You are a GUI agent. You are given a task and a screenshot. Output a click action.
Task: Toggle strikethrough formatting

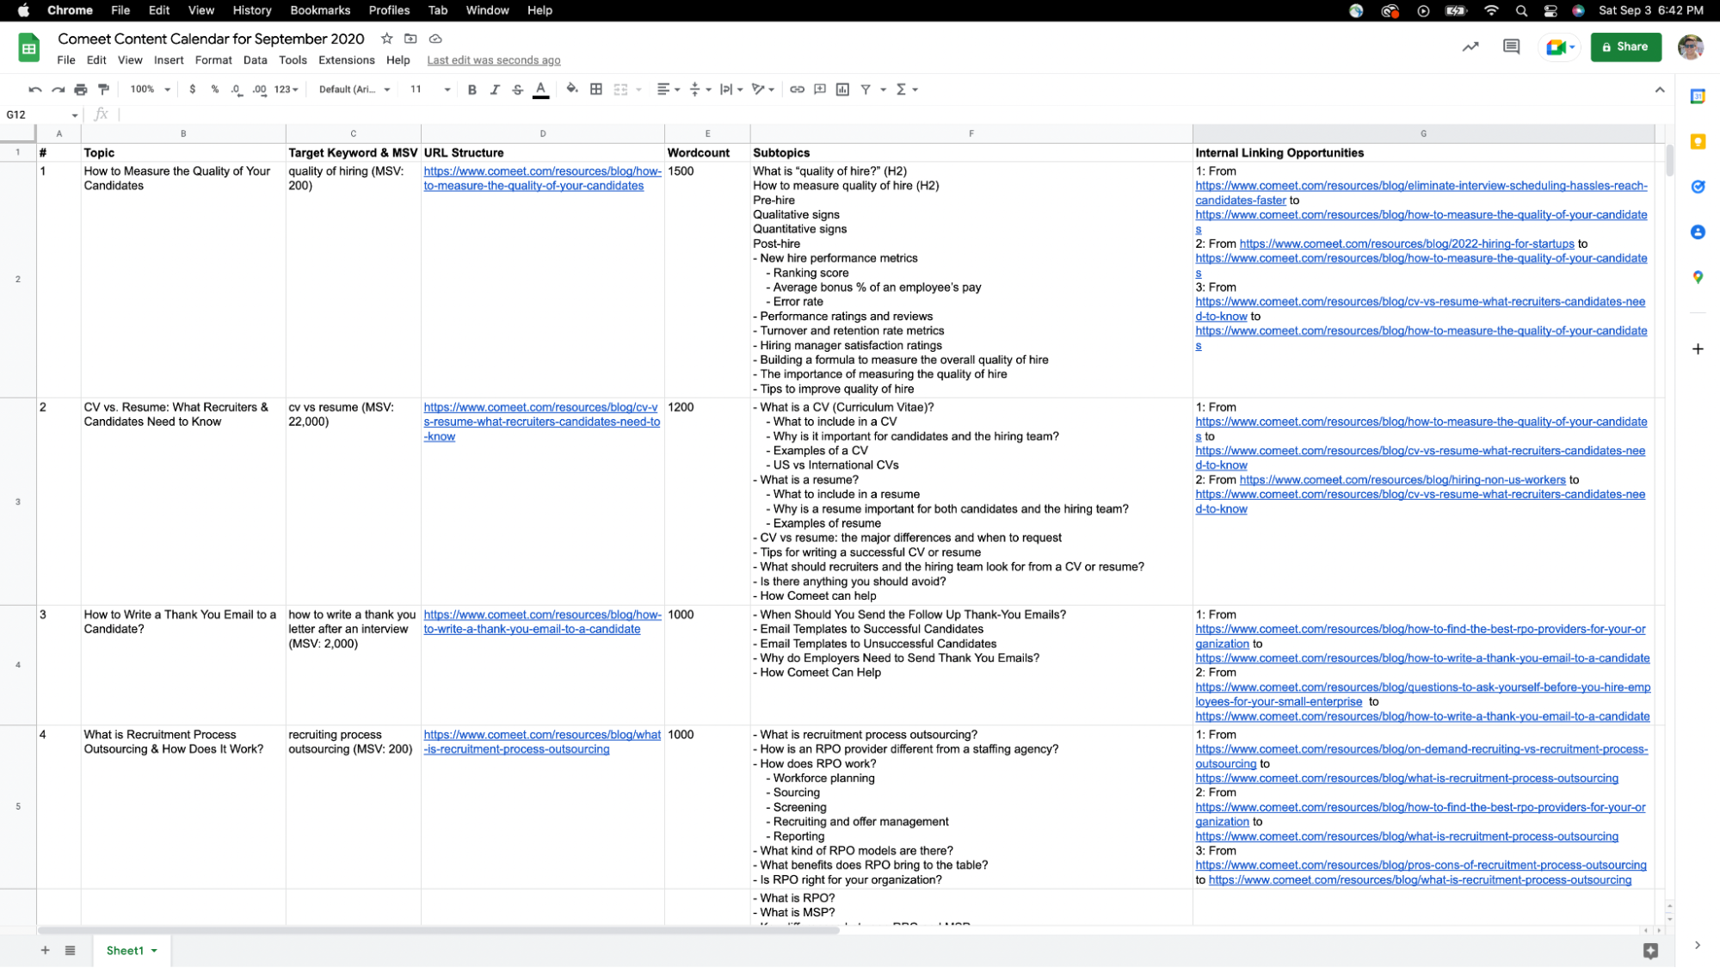[x=517, y=89]
